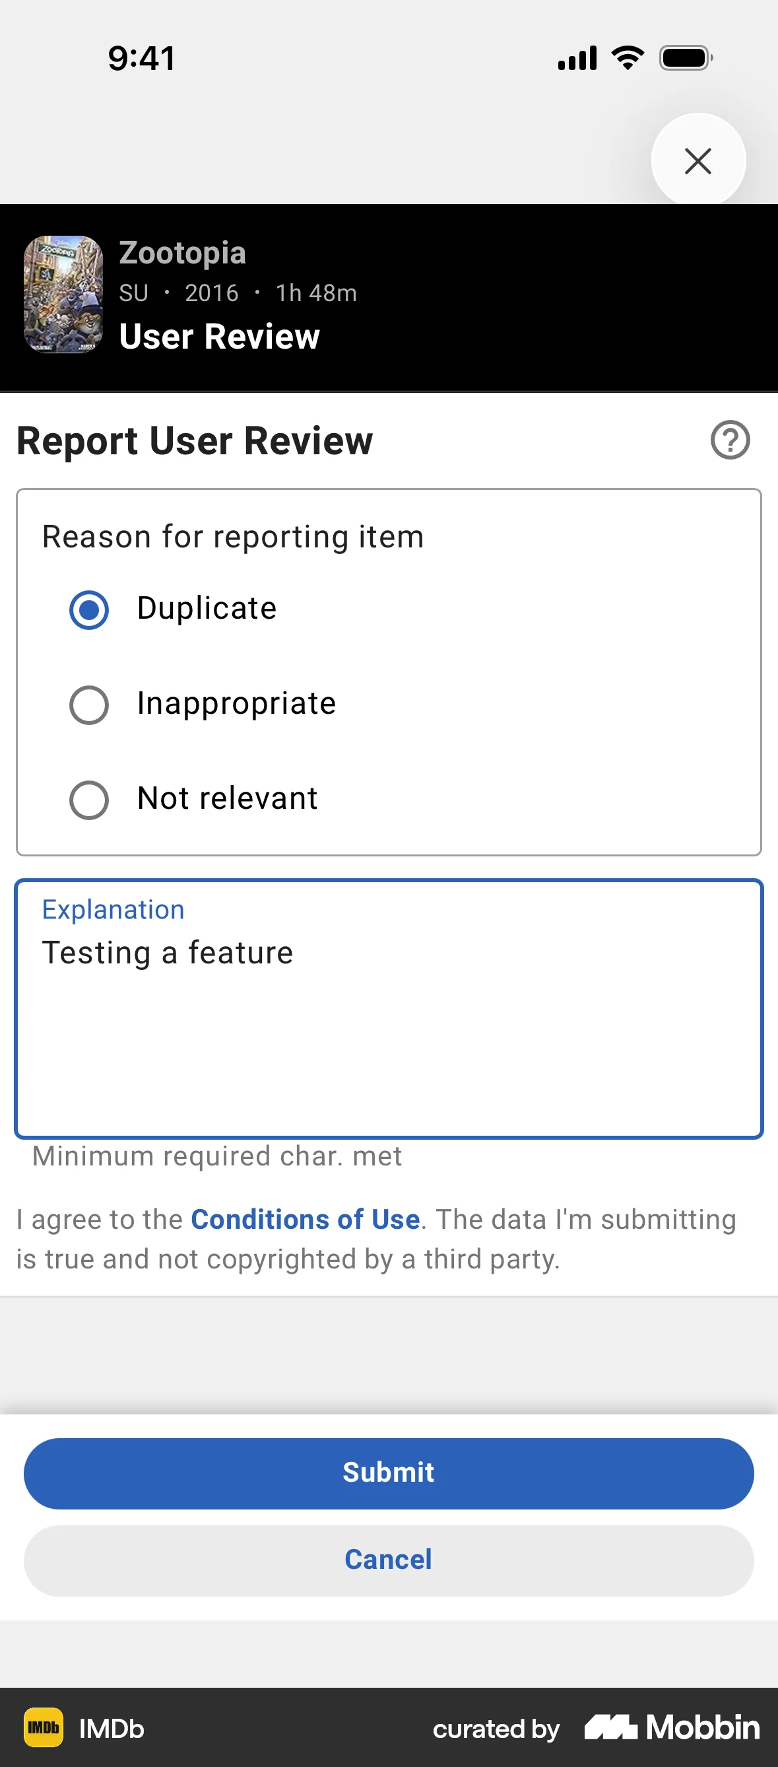Cancel reporting the review
The width and height of the screenshot is (778, 1767).
tap(388, 1558)
